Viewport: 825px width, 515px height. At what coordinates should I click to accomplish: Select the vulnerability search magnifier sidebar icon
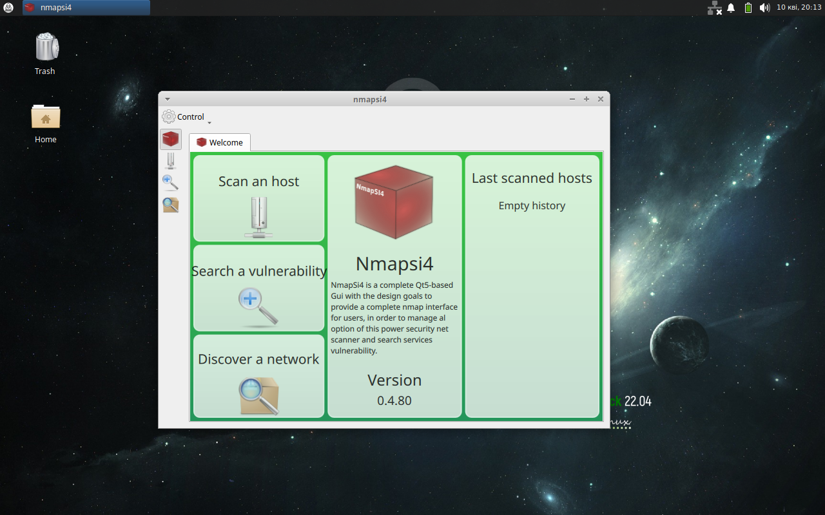[x=171, y=183]
